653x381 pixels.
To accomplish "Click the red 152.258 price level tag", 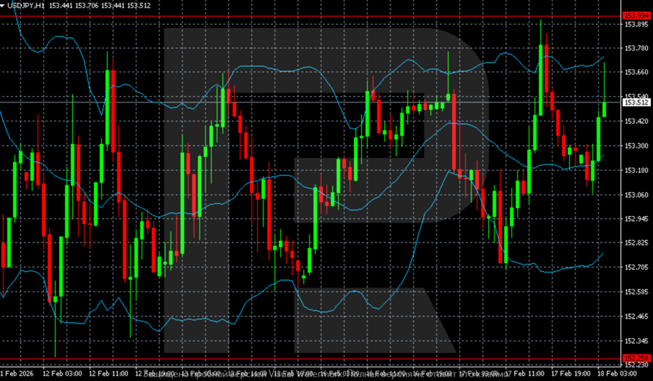I will [x=636, y=358].
